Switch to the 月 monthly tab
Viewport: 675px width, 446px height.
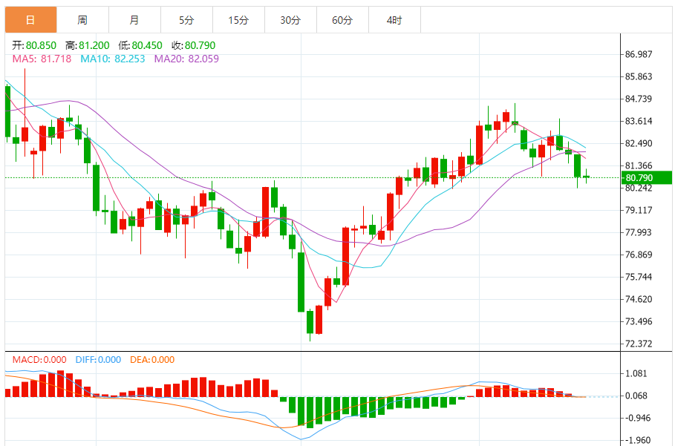[x=134, y=20]
